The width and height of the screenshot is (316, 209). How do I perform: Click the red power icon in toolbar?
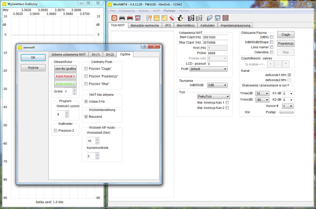click(114, 18)
